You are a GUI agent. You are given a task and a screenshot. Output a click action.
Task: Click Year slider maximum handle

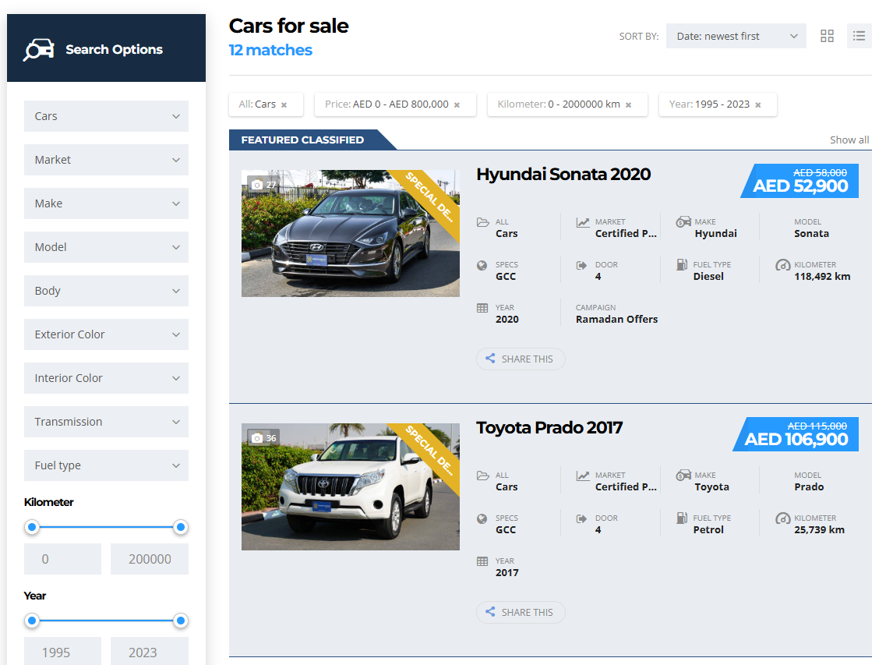point(181,621)
